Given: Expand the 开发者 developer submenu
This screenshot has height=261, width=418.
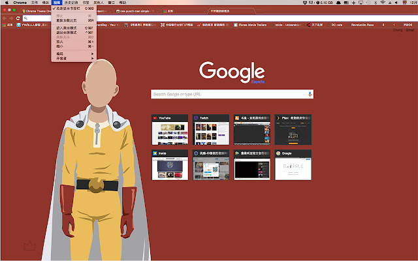Looking at the screenshot, I should coord(74,58).
